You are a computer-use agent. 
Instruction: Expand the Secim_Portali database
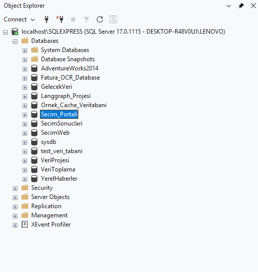(25, 115)
